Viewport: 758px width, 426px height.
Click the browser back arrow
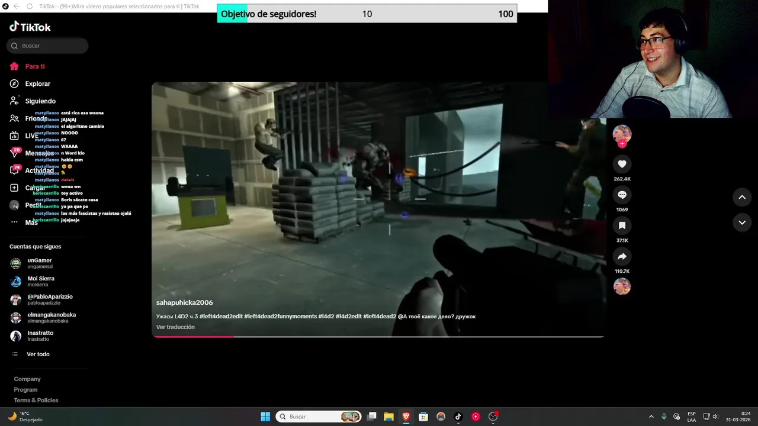[17, 7]
